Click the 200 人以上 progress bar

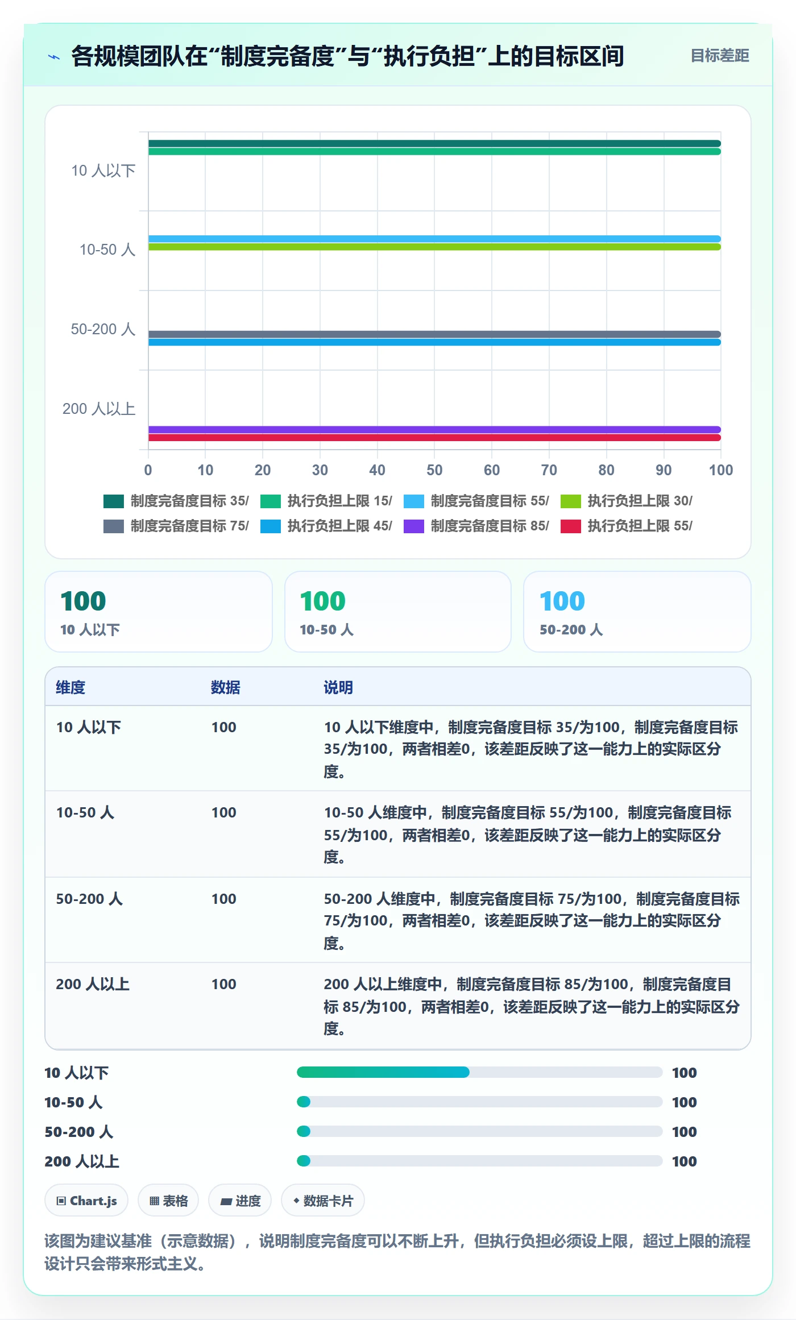(x=480, y=1161)
